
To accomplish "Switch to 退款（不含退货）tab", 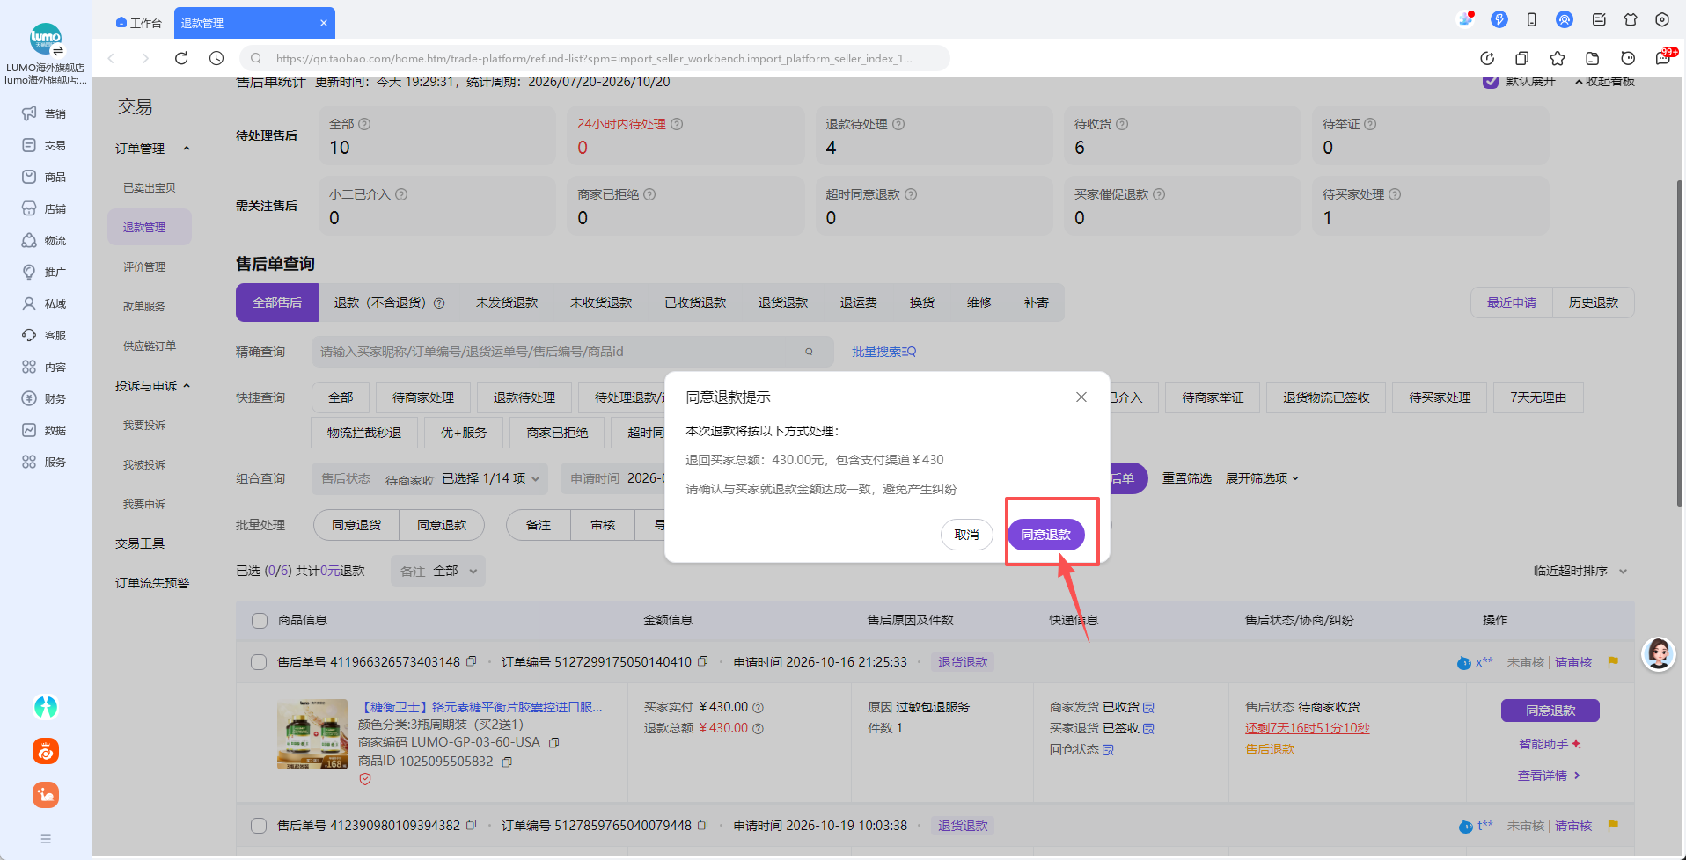I will [389, 302].
